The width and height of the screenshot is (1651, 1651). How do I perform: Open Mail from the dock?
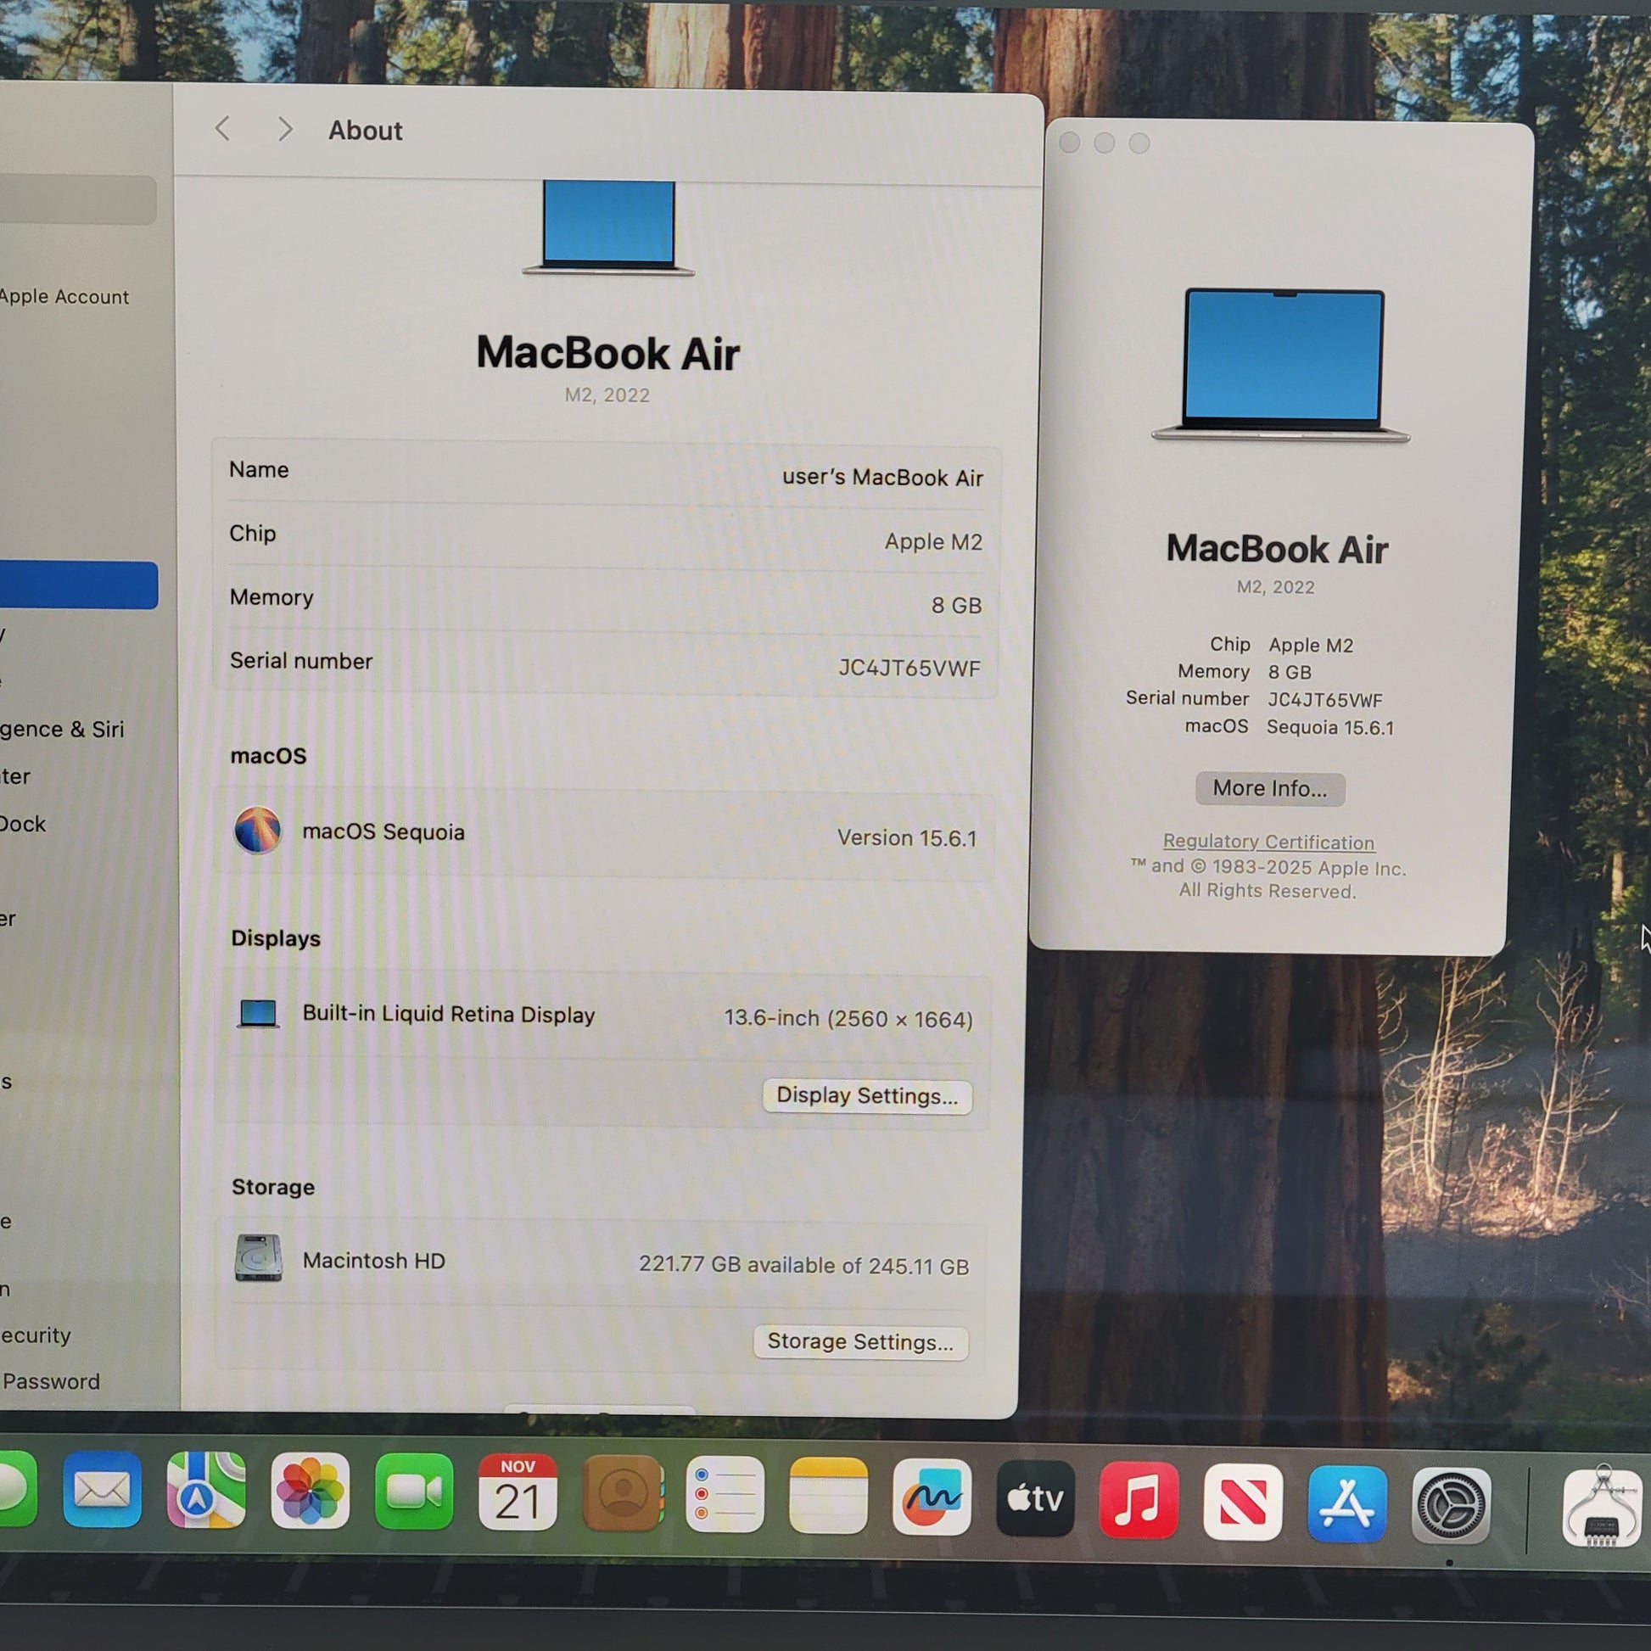point(102,1491)
